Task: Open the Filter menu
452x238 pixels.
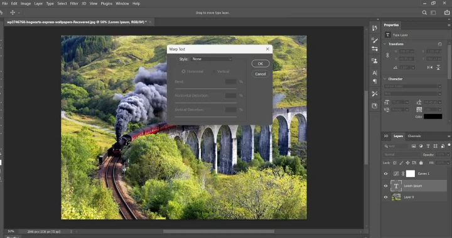Action: tap(74, 4)
